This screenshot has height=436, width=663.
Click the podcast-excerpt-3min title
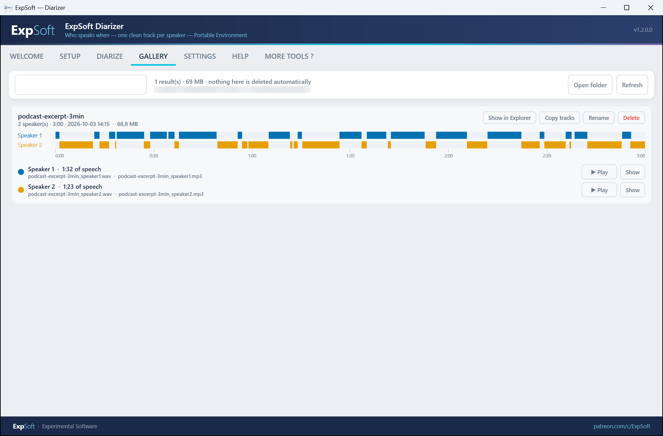51,116
